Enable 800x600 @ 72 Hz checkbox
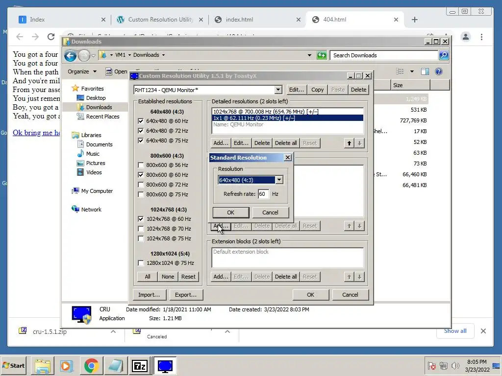 [141, 185]
